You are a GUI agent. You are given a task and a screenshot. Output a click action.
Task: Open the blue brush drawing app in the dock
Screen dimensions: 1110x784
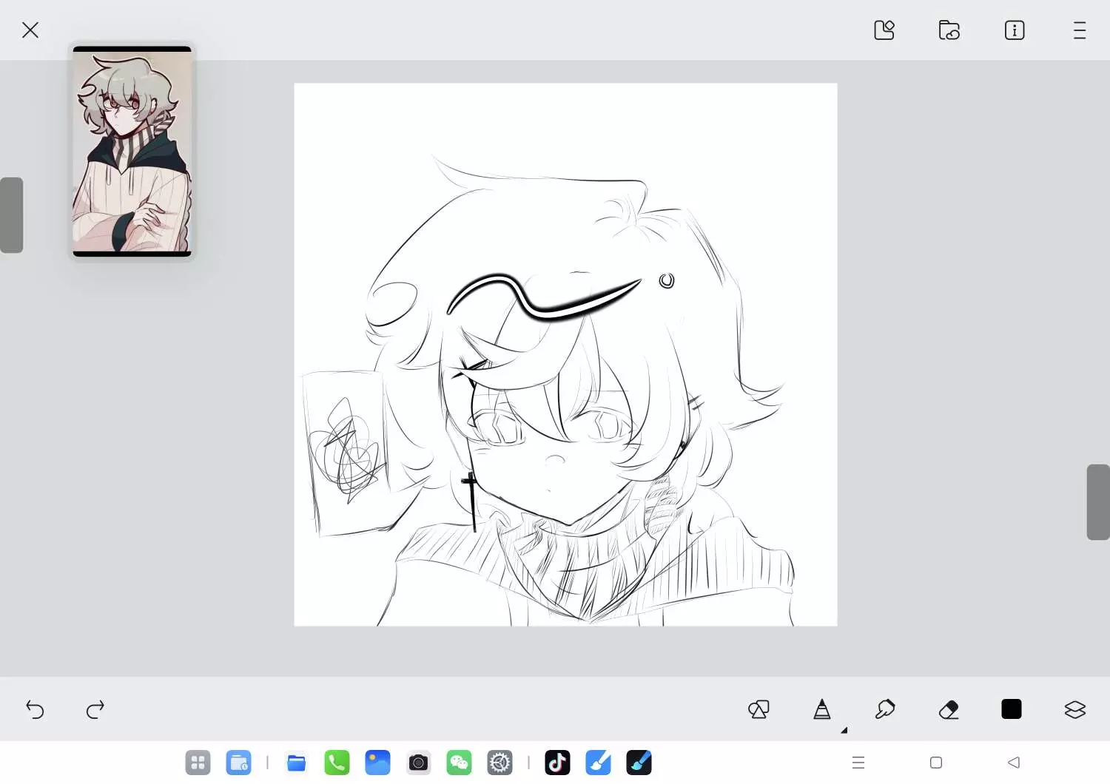[598, 763]
